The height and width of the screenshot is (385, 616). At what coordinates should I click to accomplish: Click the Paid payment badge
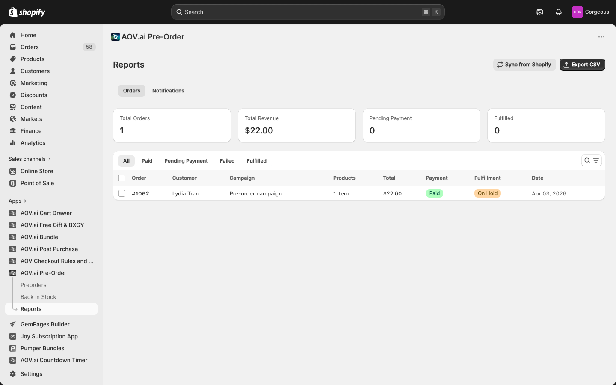[435, 193]
